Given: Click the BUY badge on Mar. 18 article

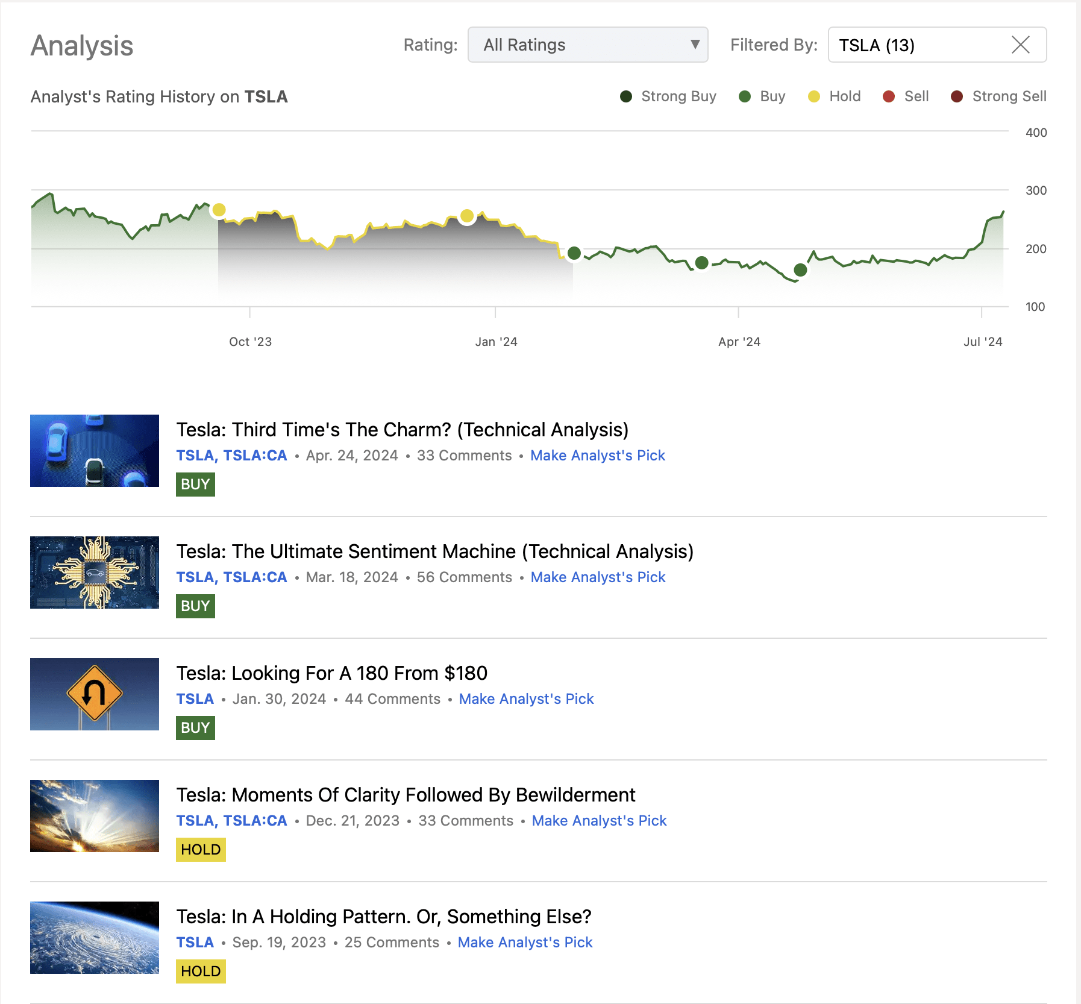Looking at the screenshot, I should click(195, 606).
